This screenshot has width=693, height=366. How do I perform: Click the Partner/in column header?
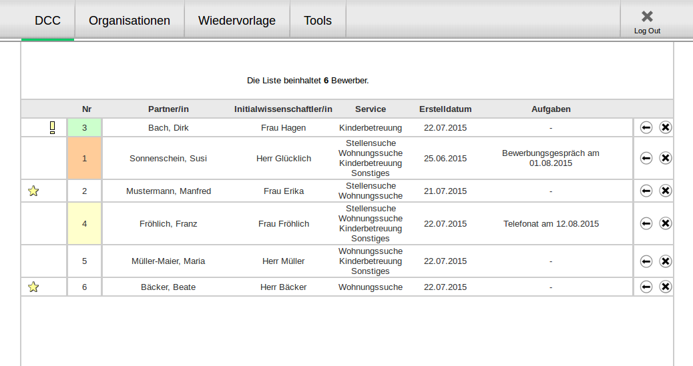point(168,109)
